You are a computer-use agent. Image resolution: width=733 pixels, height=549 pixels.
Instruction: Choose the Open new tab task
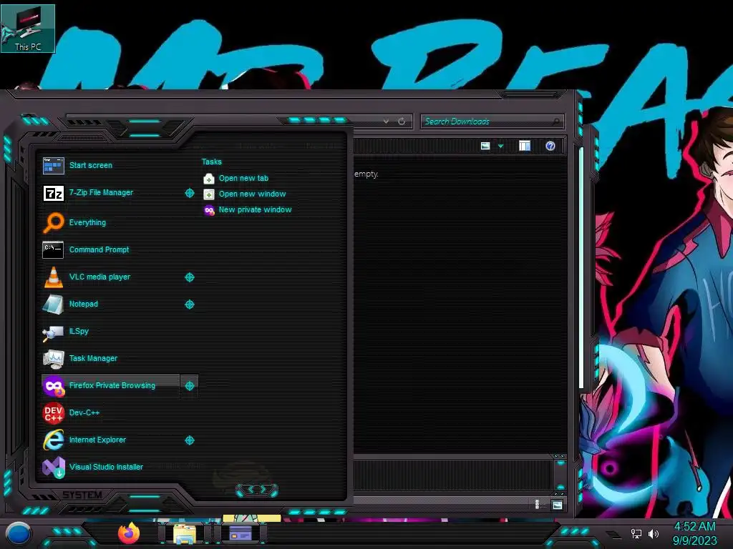coord(236,178)
